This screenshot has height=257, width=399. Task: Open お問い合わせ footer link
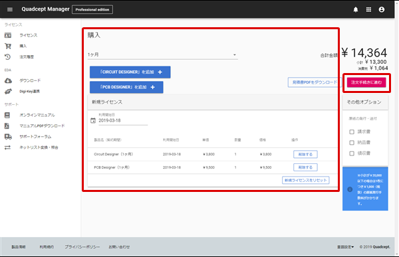[x=119, y=247]
